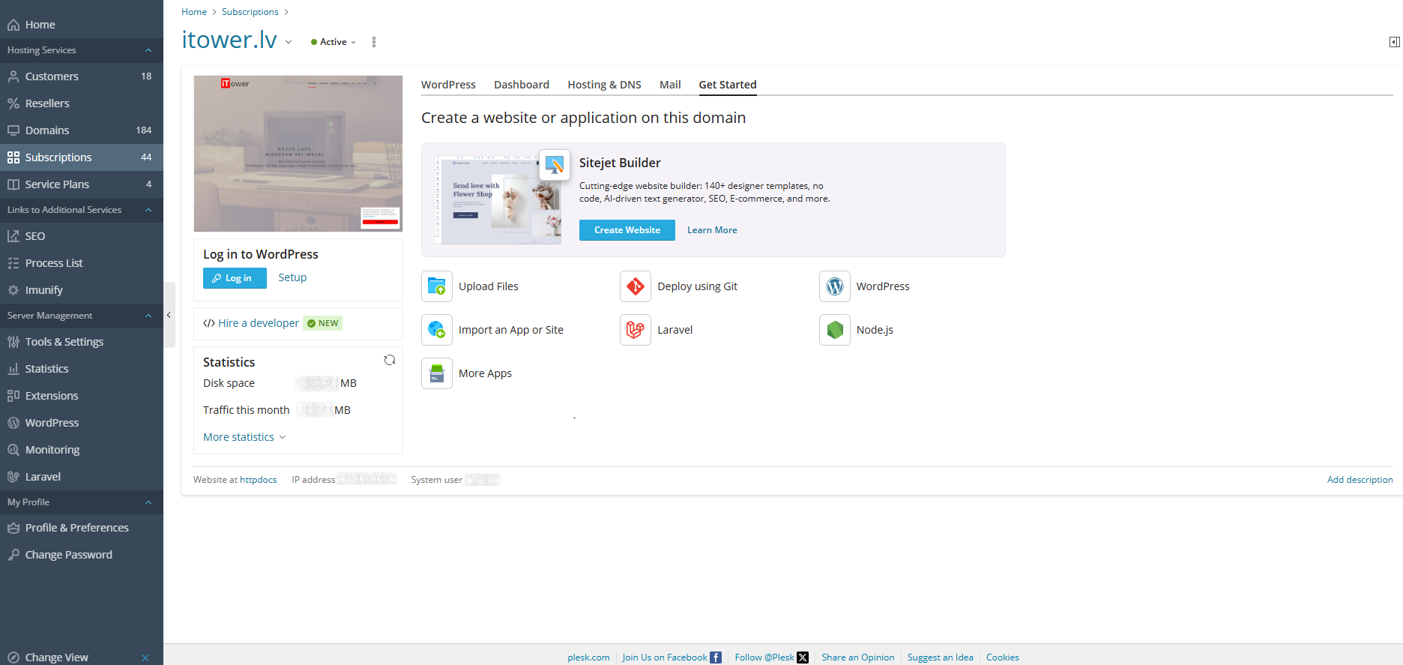1403x665 pixels.
Task: Open Statistics under Server Management
Action: 81,369
